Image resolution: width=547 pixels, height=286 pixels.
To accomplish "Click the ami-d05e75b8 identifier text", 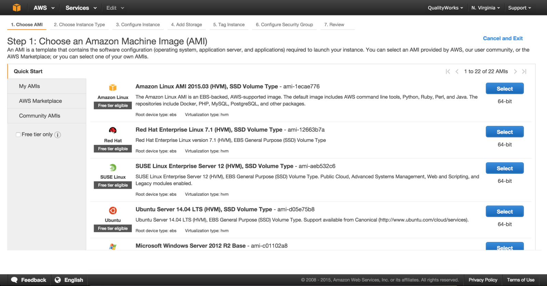I will 296,209.
